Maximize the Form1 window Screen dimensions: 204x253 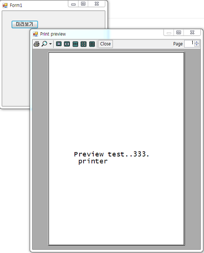(x=83, y=4)
